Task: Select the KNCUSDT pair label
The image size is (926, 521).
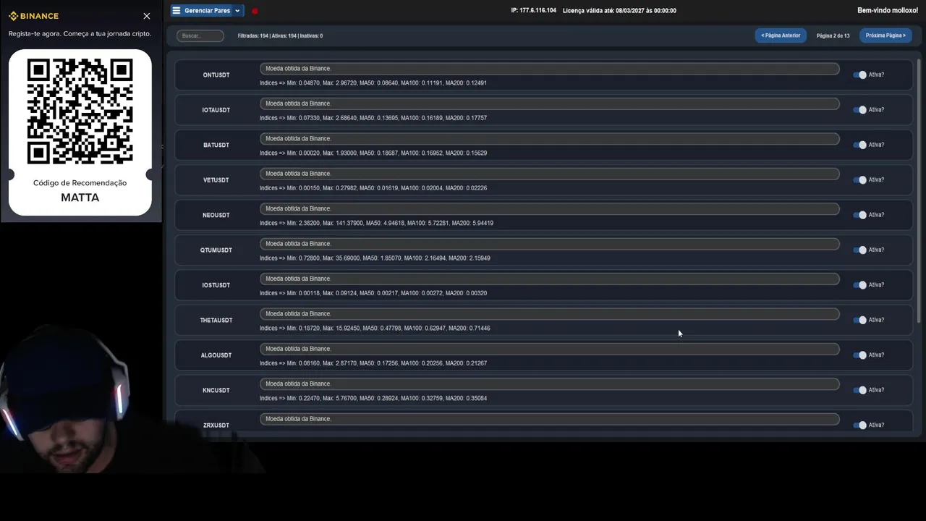Action: pos(216,391)
